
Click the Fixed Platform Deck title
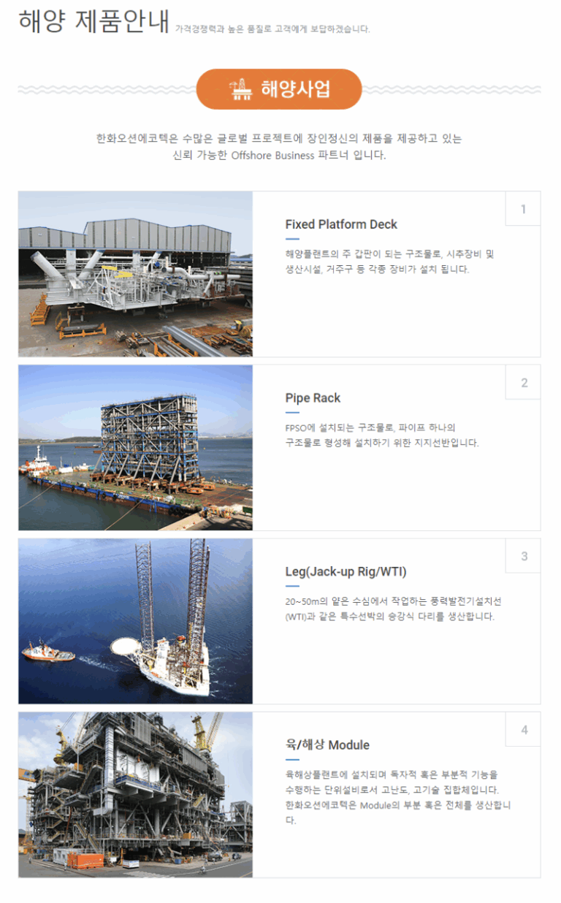[x=341, y=224]
